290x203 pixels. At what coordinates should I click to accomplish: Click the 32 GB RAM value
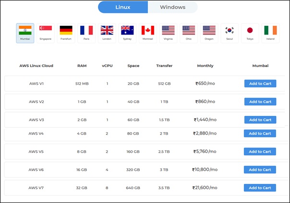82,188
